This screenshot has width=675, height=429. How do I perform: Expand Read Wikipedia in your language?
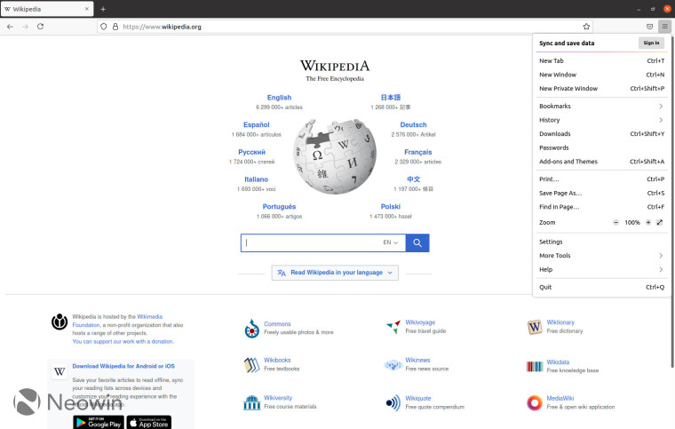pyautogui.click(x=335, y=273)
